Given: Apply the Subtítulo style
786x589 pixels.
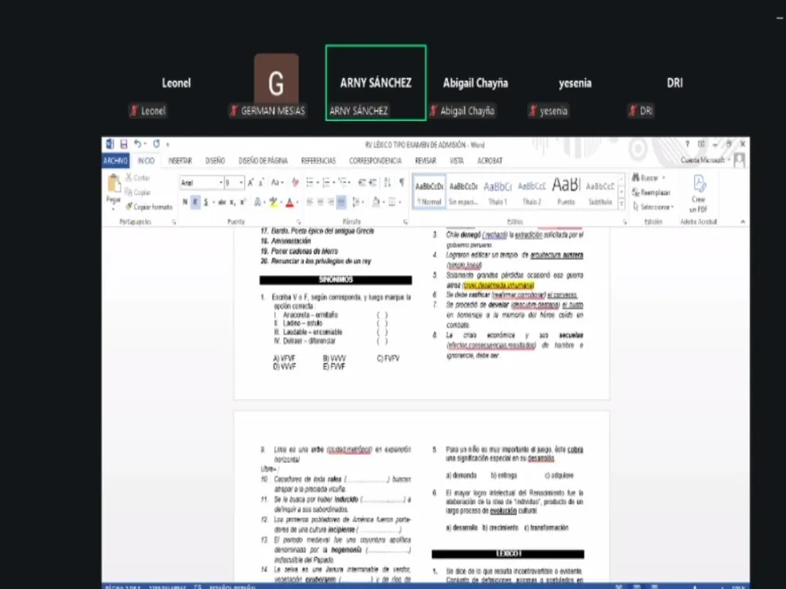Looking at the screenshot, I should pos(600,191).
